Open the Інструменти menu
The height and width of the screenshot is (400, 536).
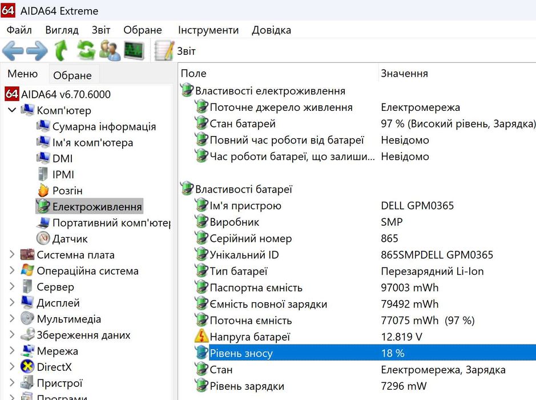point(208,30)
